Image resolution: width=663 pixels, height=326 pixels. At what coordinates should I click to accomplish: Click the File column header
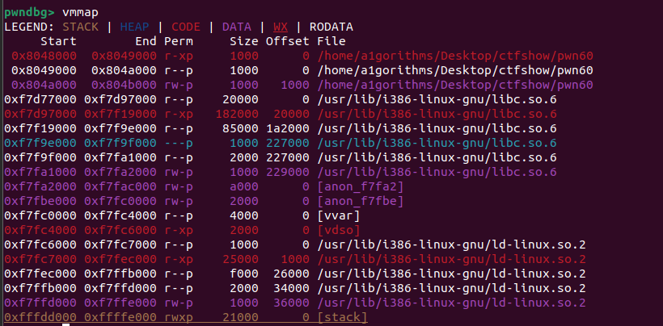pyautogui.click(x=331, y=41)
